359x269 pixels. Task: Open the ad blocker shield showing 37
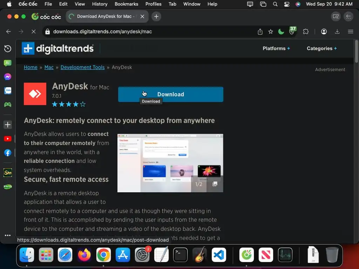click(292, 31)
